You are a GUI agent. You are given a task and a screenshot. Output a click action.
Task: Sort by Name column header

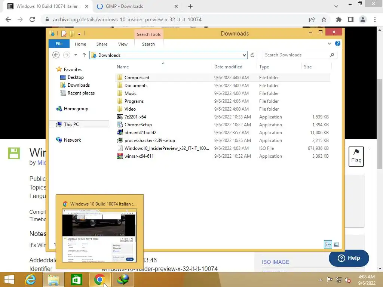coord(123,67)
